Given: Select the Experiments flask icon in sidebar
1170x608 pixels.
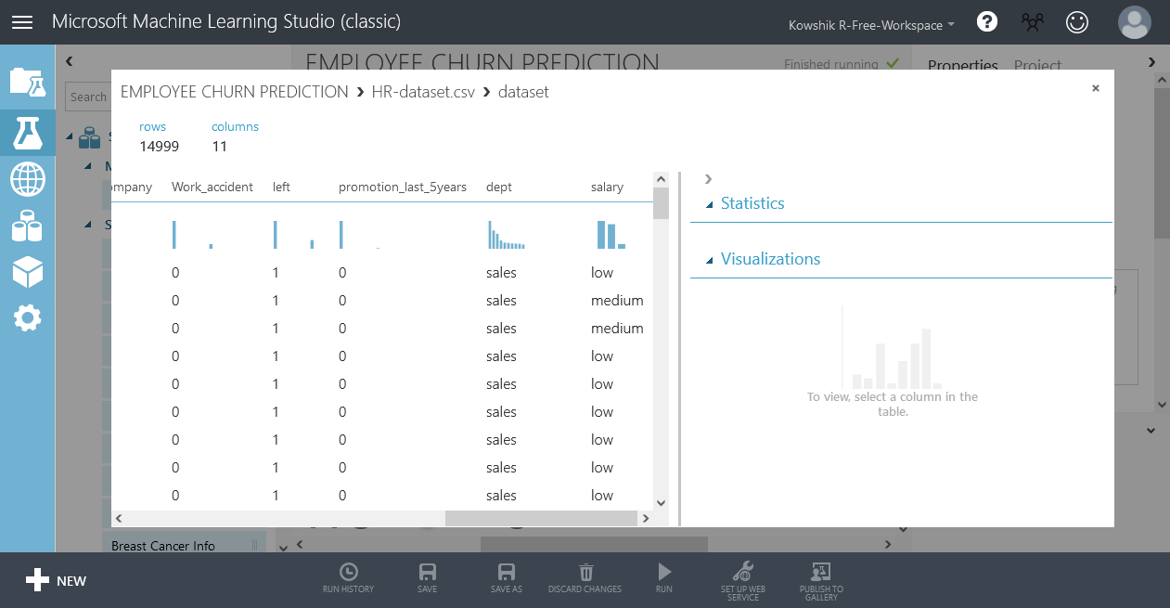Looking at the screenshot, I should point(27,133).
